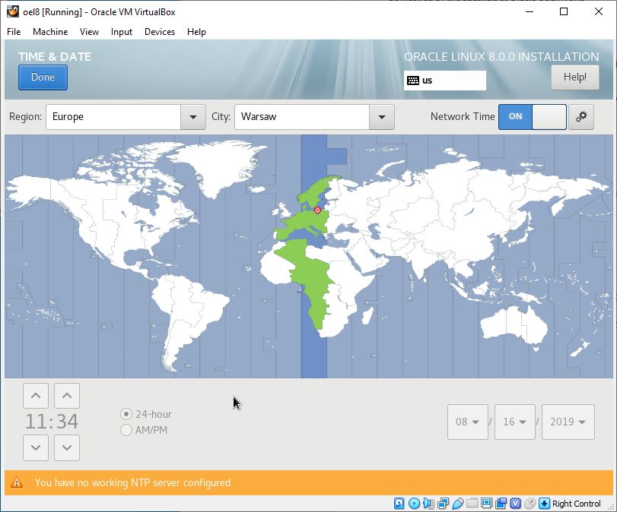The width and height of the screenshot is (617, 512).
Task: Click the optical disc icon in the status bar
Action: (x=414, y=504)
